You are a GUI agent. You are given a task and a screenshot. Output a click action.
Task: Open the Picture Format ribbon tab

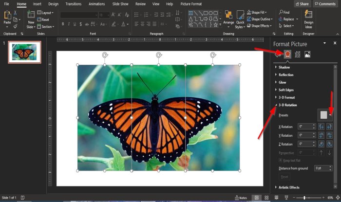pos(192,4)
